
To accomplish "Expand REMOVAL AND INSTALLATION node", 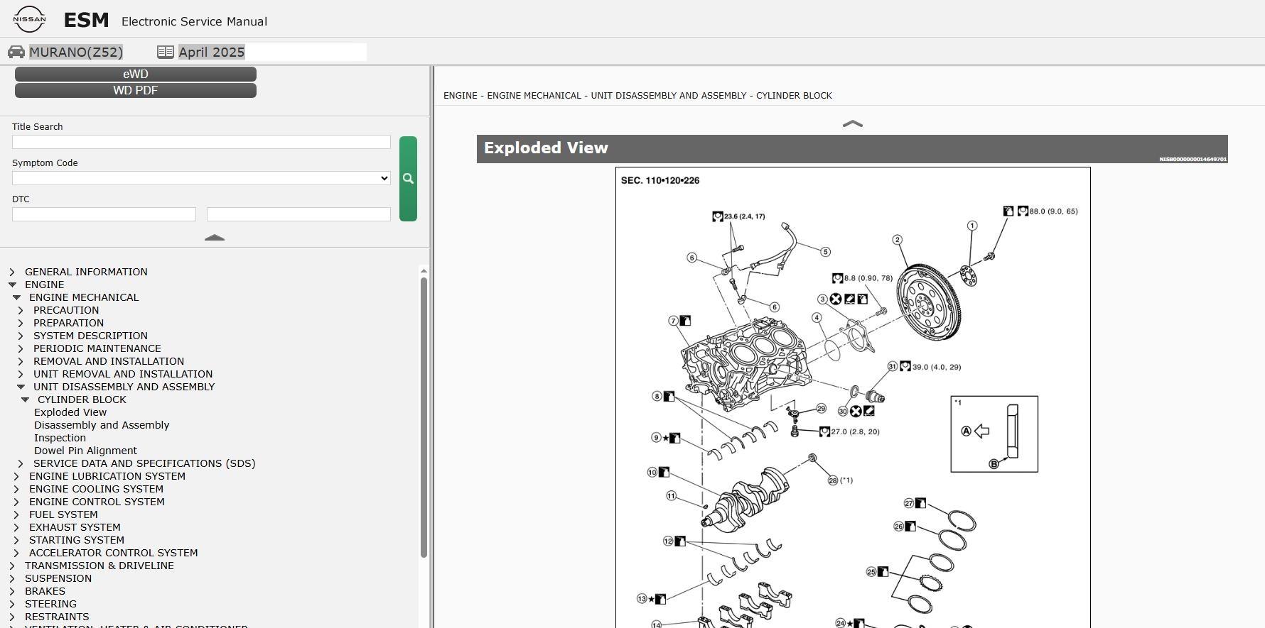I will click(21, 361).
